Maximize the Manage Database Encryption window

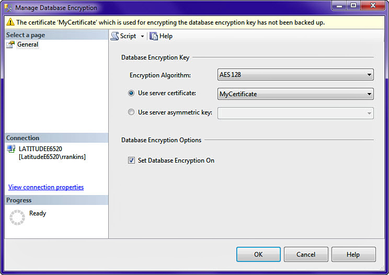(352, 6)
